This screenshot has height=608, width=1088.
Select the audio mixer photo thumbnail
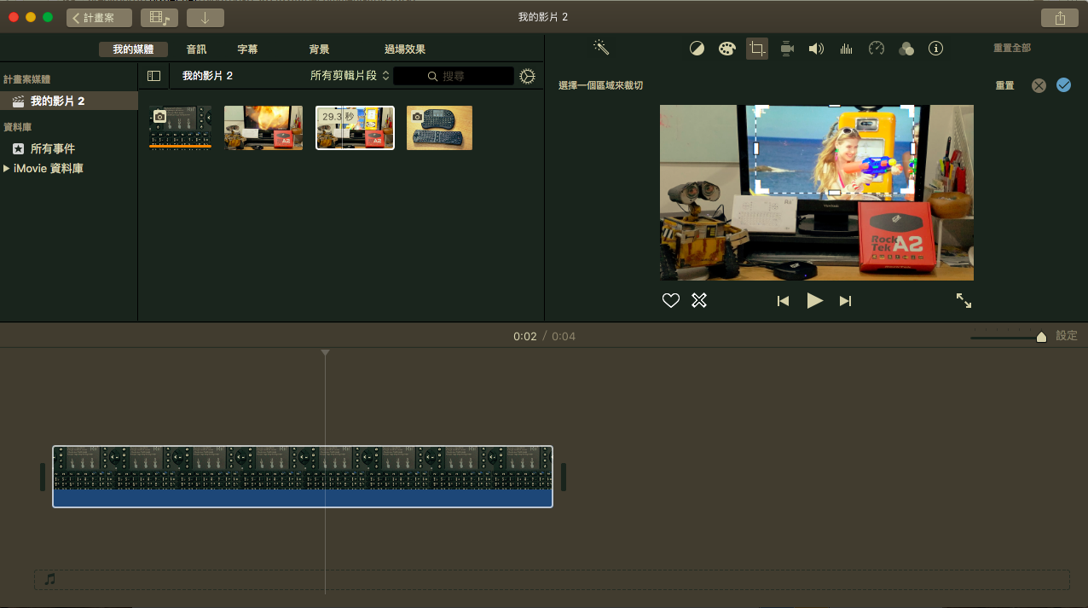pos(180,128)
